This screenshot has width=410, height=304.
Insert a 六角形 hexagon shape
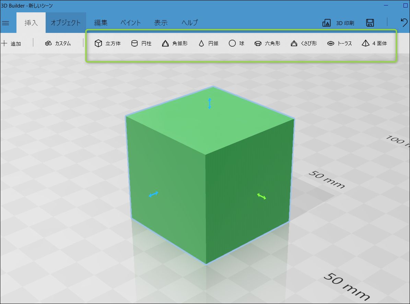tap(267, 43)
